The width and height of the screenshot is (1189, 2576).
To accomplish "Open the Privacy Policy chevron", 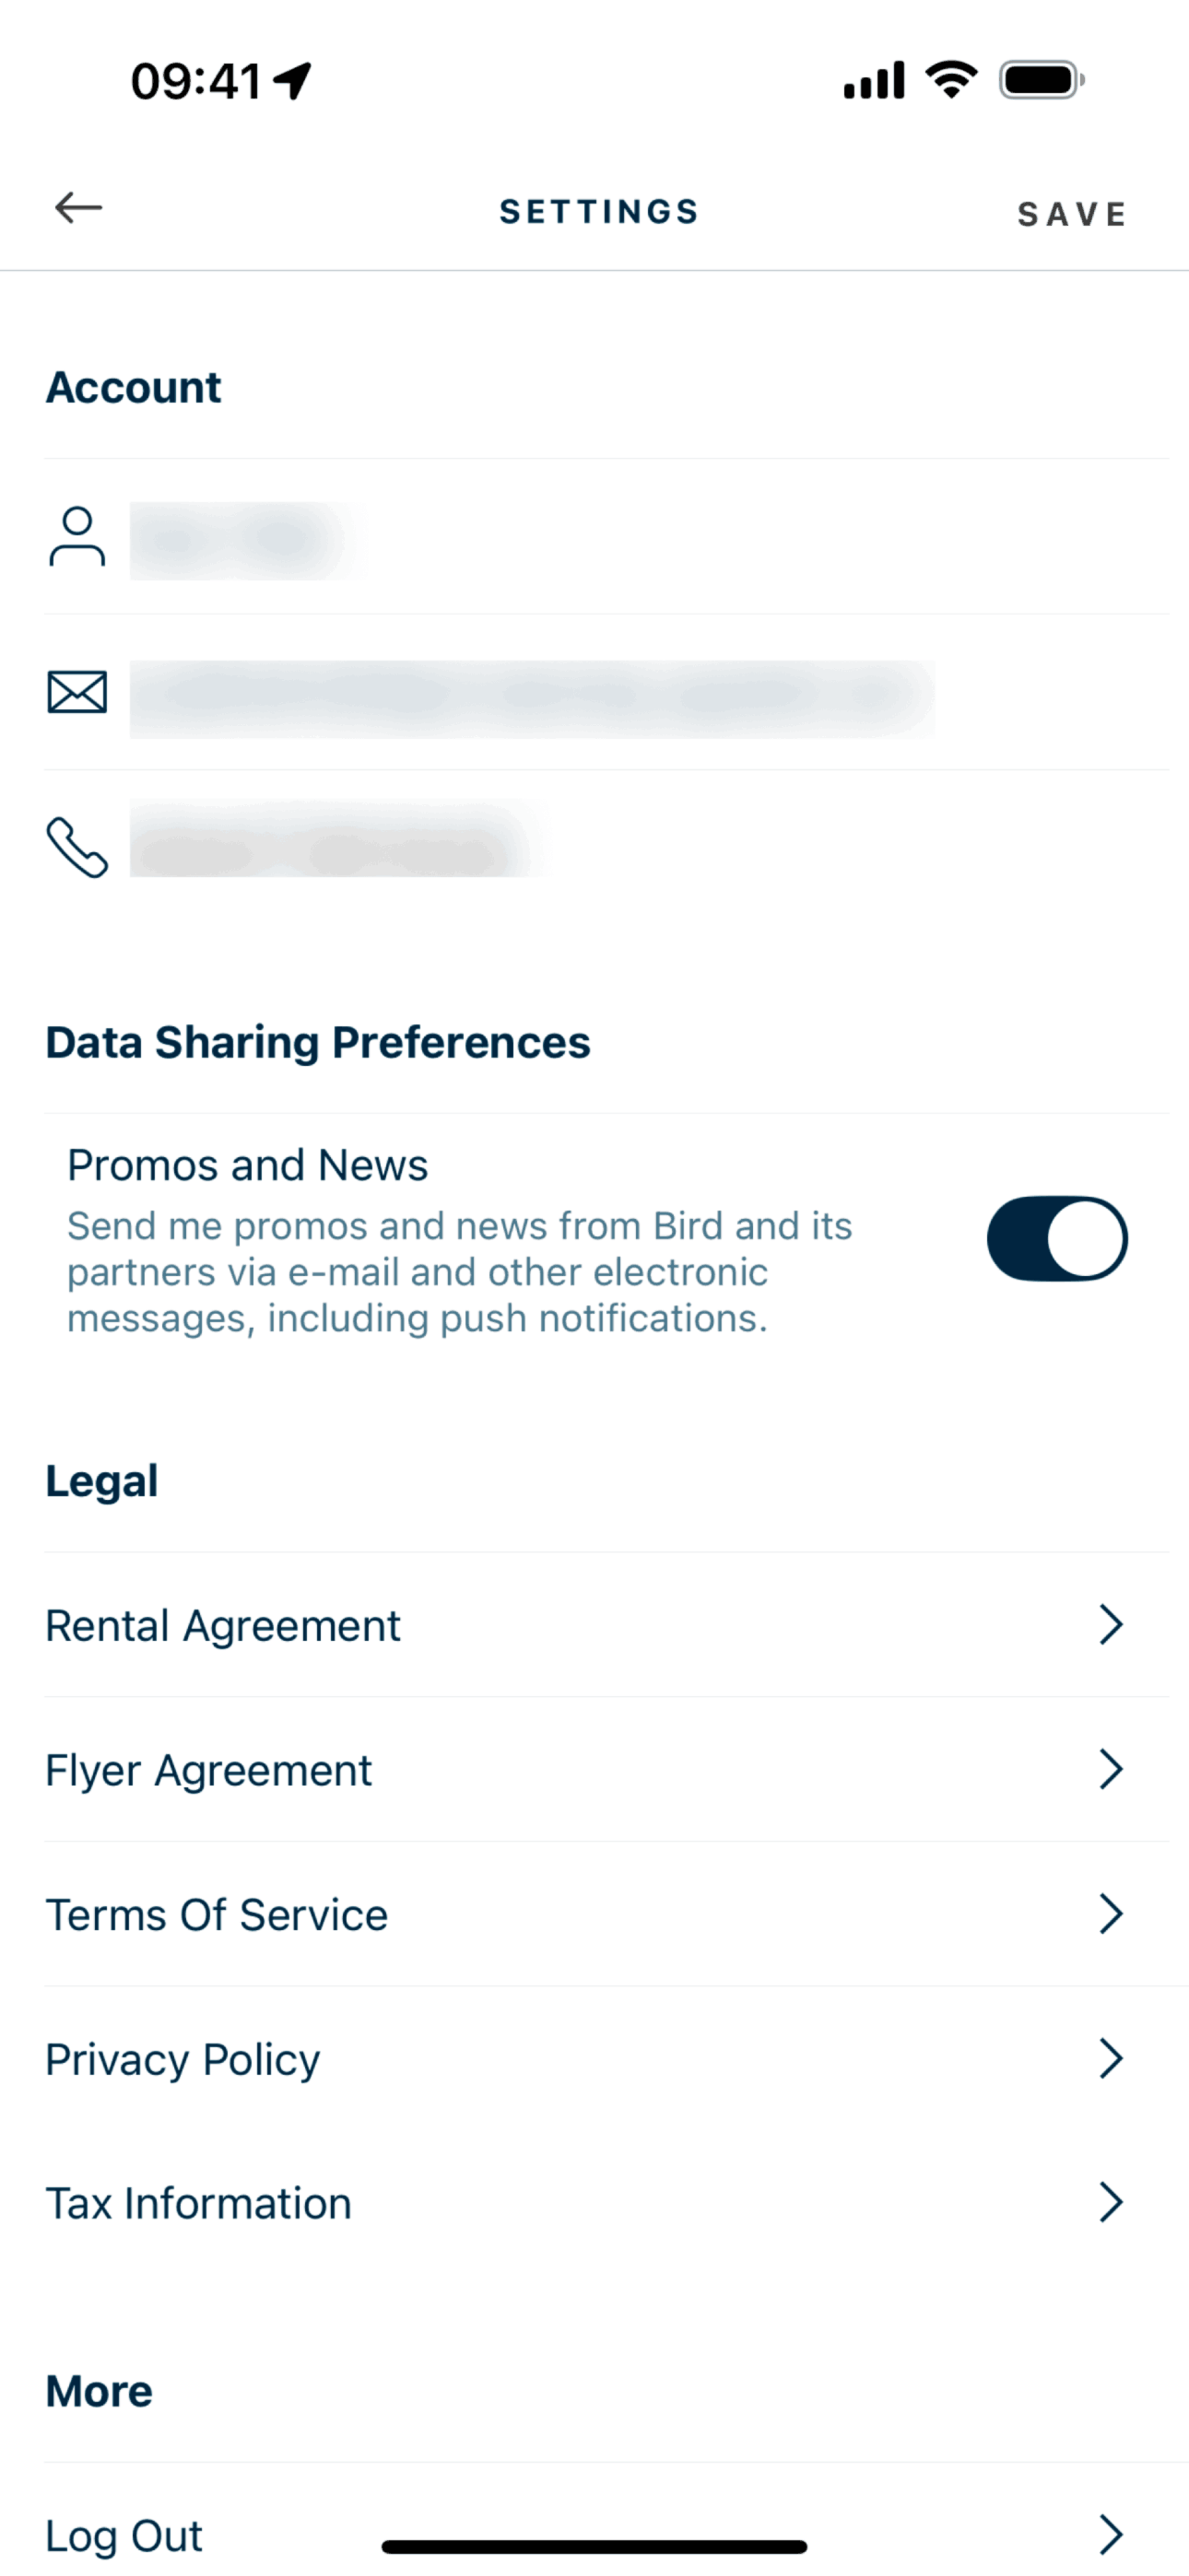I will [x=1110, y=2059].
